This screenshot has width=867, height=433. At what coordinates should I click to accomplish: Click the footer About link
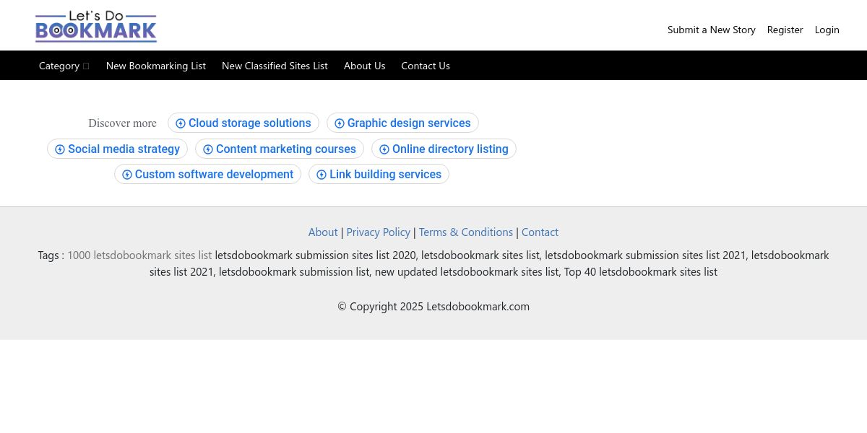323,232
